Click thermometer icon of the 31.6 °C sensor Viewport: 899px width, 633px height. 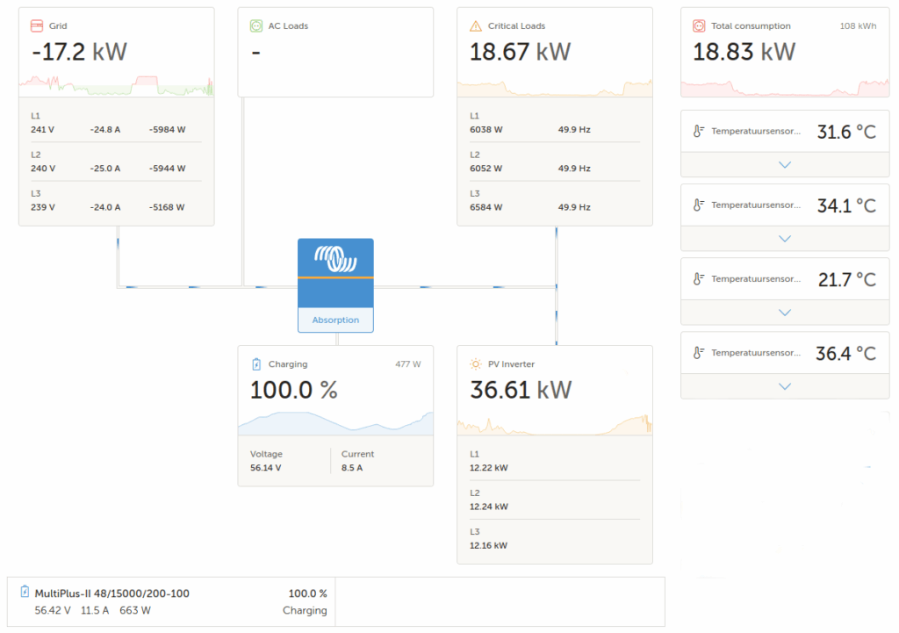click(698, 132)
